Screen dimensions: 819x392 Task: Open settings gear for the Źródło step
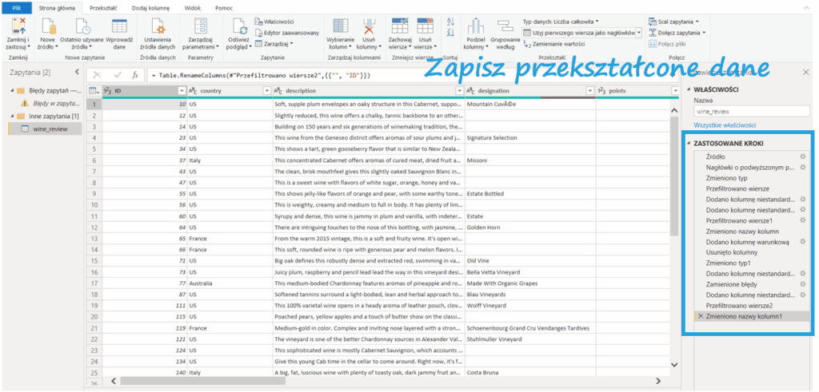point(802,157)
